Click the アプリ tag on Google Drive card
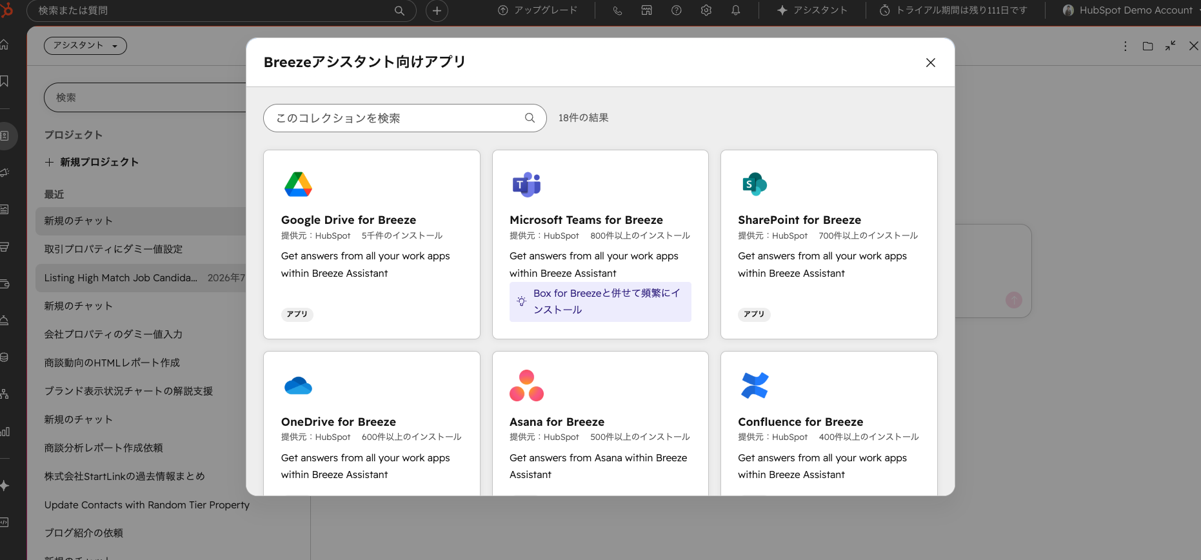This screenshot has width=1201, height=560. click(x=297, y=314)
